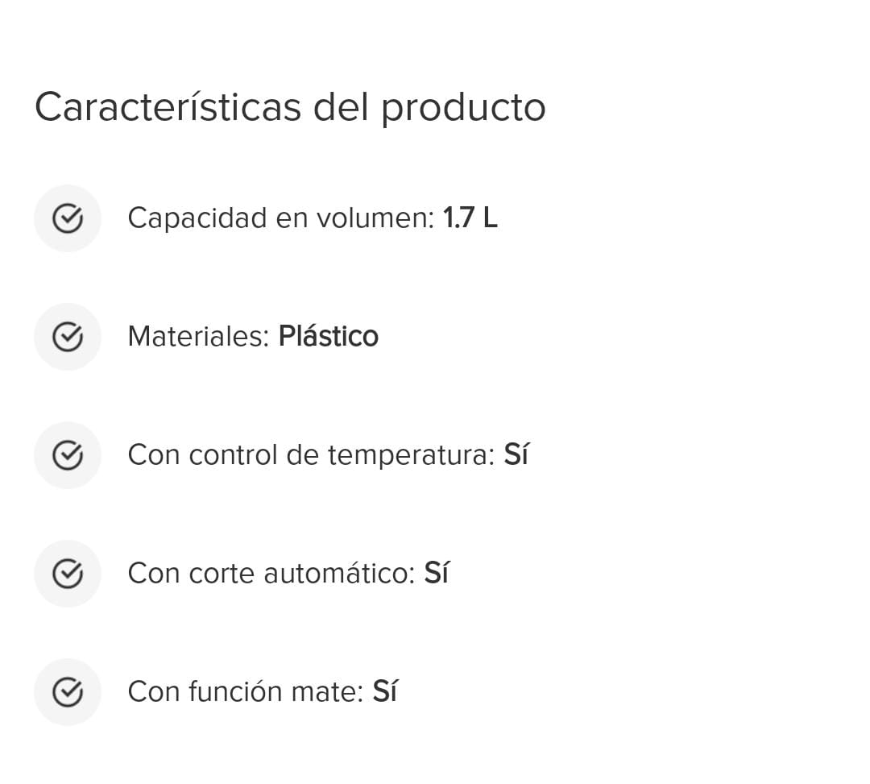Screen dimensions: 870x784
Task: Click check icon for Con control de temperatura
Action: coord(68,455)
